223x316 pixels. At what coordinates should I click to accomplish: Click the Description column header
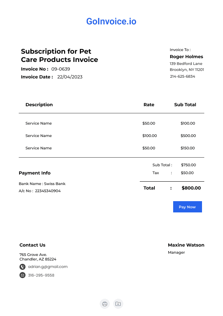39,105
